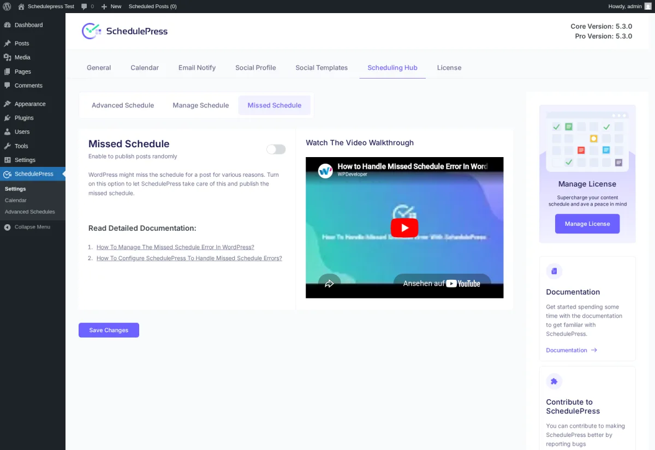655x450 pixels.
Task: Switch to the Calendar tab
Action: pyautogui.click(x=145, y=68)
